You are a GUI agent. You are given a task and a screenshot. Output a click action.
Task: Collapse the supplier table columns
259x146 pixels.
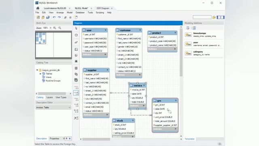click(107, 70)
